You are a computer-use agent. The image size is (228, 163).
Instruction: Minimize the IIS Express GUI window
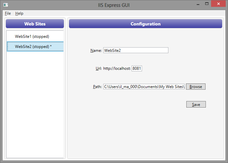(198, 4)
